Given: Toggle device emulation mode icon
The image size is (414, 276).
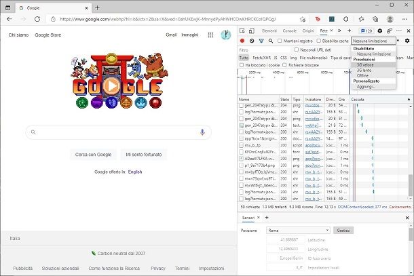Looking at the screenshot, I should [x=252, y=31].
